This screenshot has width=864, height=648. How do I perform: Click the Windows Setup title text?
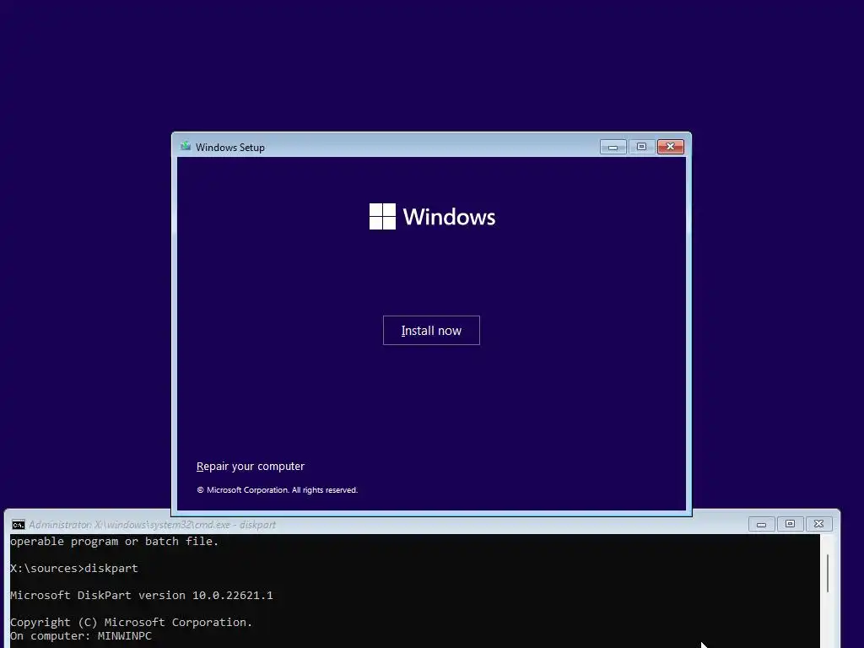[229, 147]
